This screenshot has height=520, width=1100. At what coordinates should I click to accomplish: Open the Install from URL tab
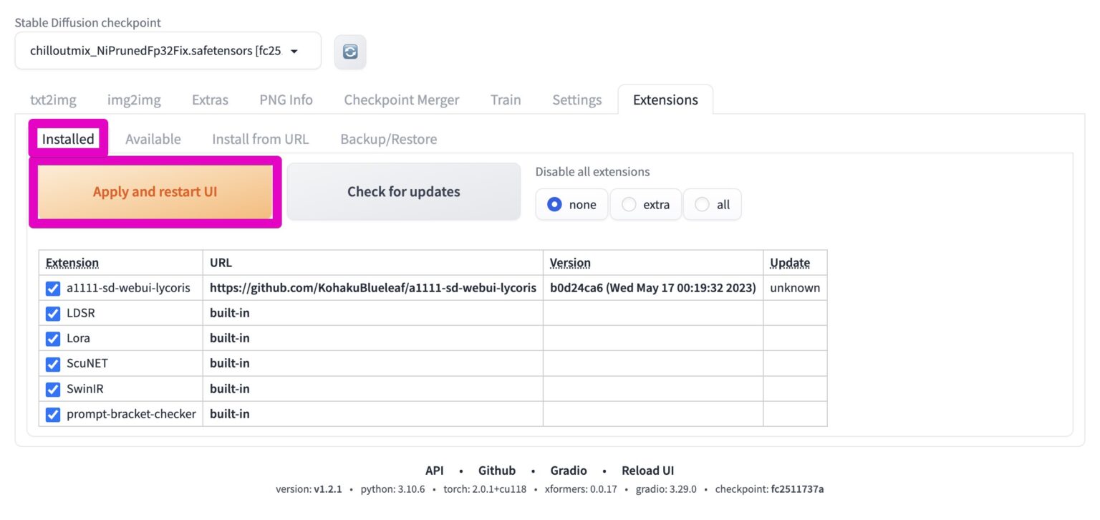260,139
